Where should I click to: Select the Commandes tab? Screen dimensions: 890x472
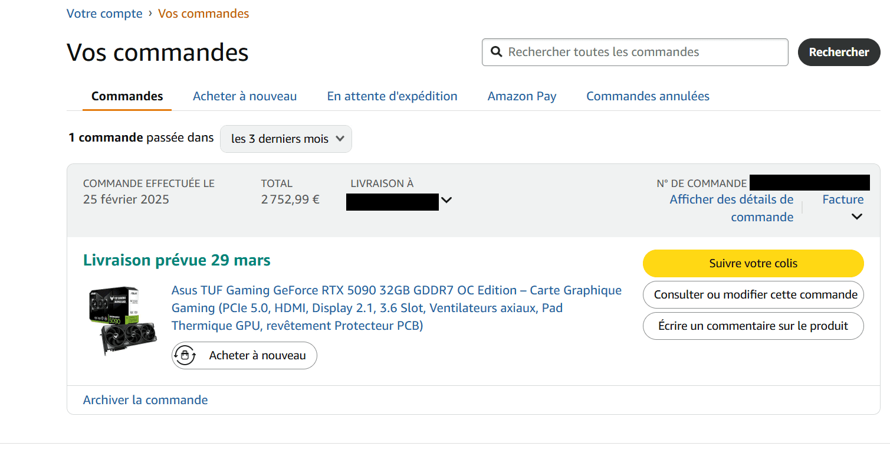click(127, 96)
